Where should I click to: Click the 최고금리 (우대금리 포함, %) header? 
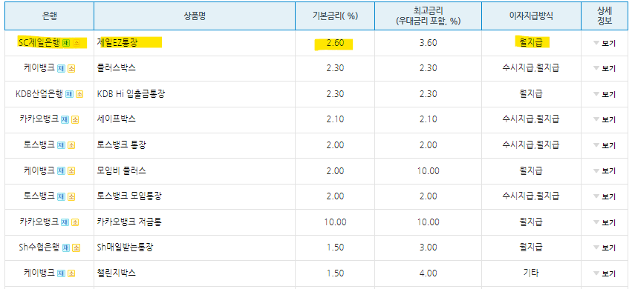coord(428,16)
